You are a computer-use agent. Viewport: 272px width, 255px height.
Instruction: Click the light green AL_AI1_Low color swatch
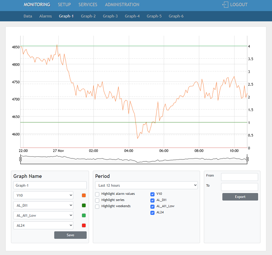tap(84, 216)
